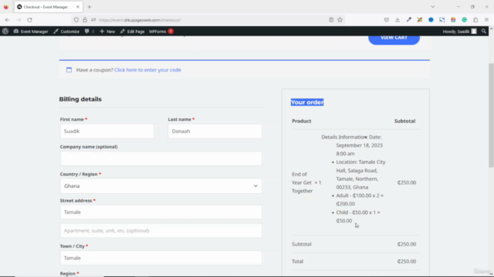
Task: Click the WordPress logo in admin bar
Action: tap(5, 32)
